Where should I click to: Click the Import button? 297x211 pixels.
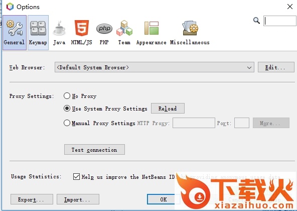point(78,199)
